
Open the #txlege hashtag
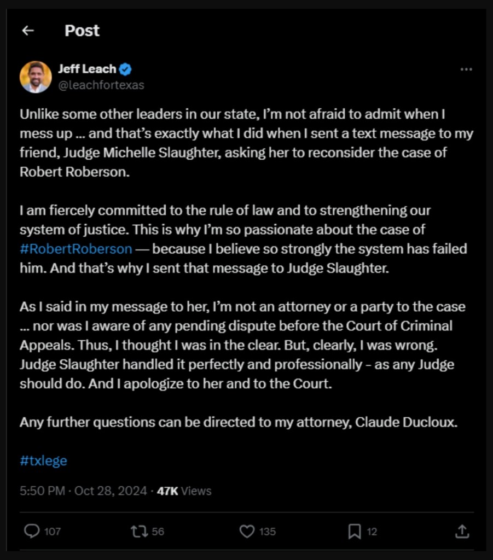[x=43, y=460]
